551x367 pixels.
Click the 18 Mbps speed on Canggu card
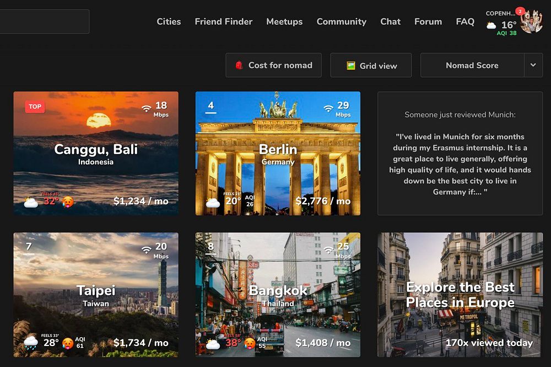point(161,109)
